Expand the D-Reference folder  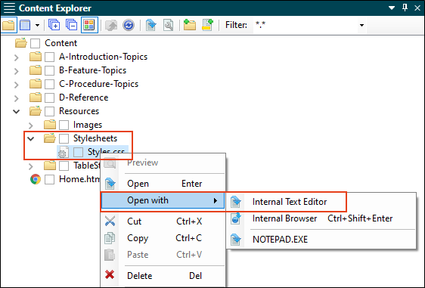(x=17, y=98)
